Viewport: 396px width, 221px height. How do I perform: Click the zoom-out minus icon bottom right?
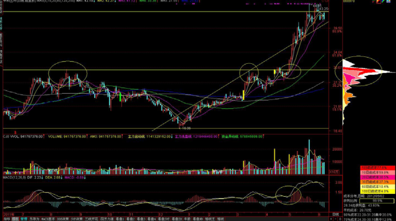click(335, 219)
